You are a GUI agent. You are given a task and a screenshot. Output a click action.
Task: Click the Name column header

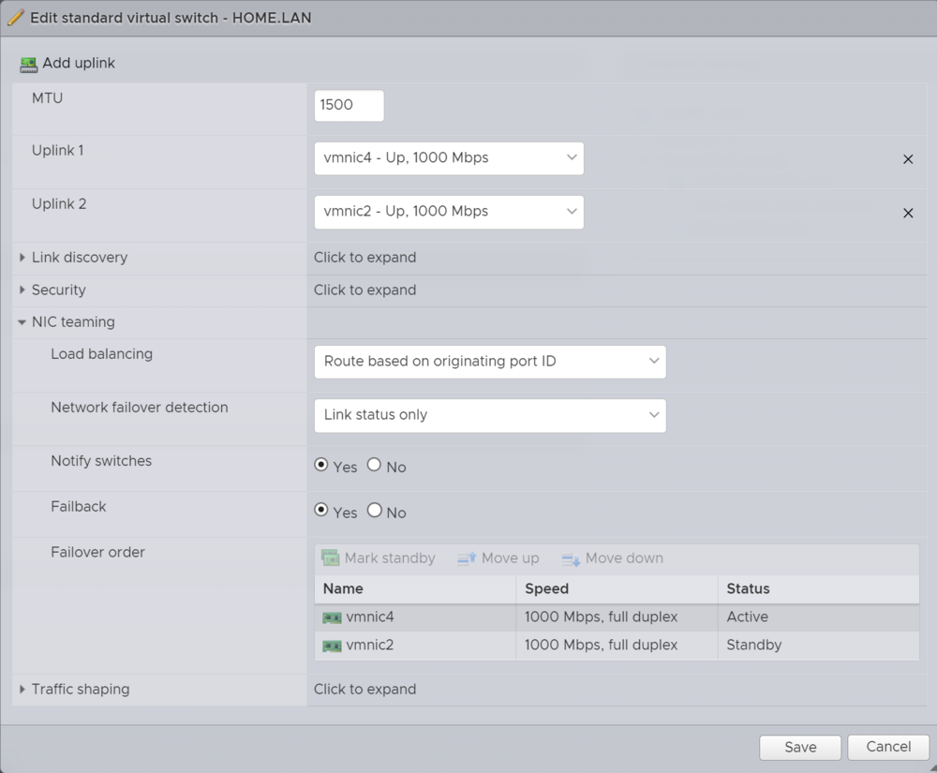click(x=415, y=588)
